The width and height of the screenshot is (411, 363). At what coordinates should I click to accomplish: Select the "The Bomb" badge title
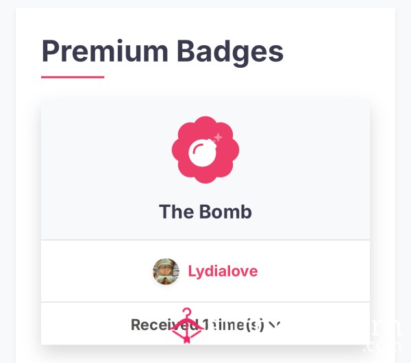pyautogui.click(x=206, y=212)
